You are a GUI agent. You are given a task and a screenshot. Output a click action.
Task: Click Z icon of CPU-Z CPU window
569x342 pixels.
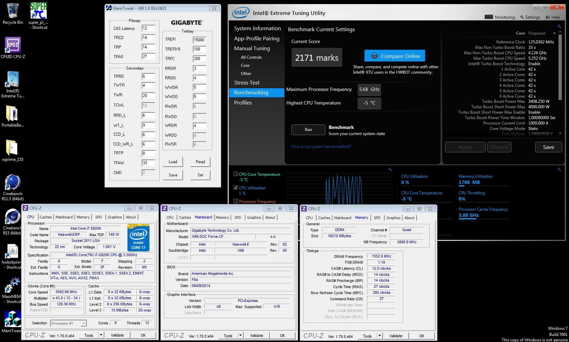click(x=25, y=208)
